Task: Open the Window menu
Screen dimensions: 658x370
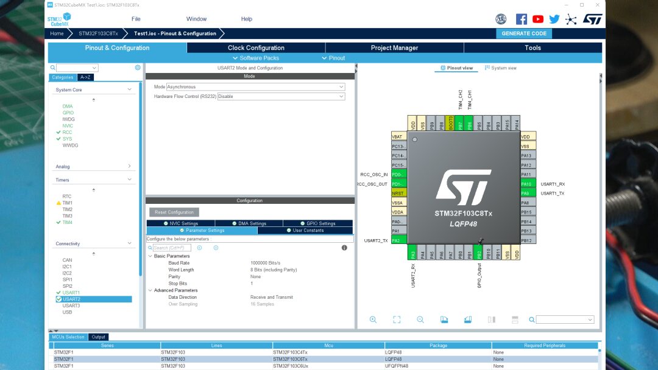Action: click(x=196, y=19)
